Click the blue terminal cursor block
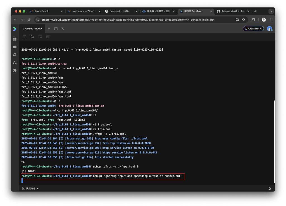 (22, 181)
